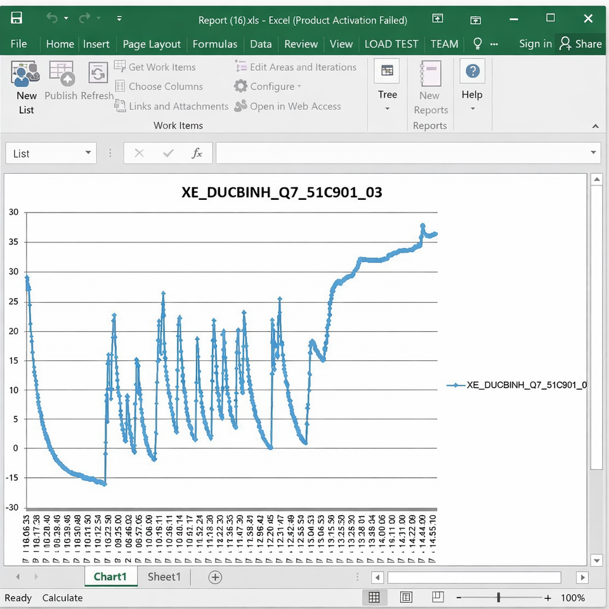Click the Publish icon in ribbon

pos(61,74)
